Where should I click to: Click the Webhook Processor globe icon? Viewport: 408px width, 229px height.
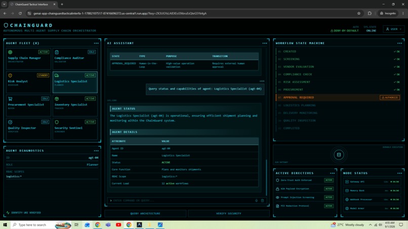pyautogui.click(x=347, y=200)
